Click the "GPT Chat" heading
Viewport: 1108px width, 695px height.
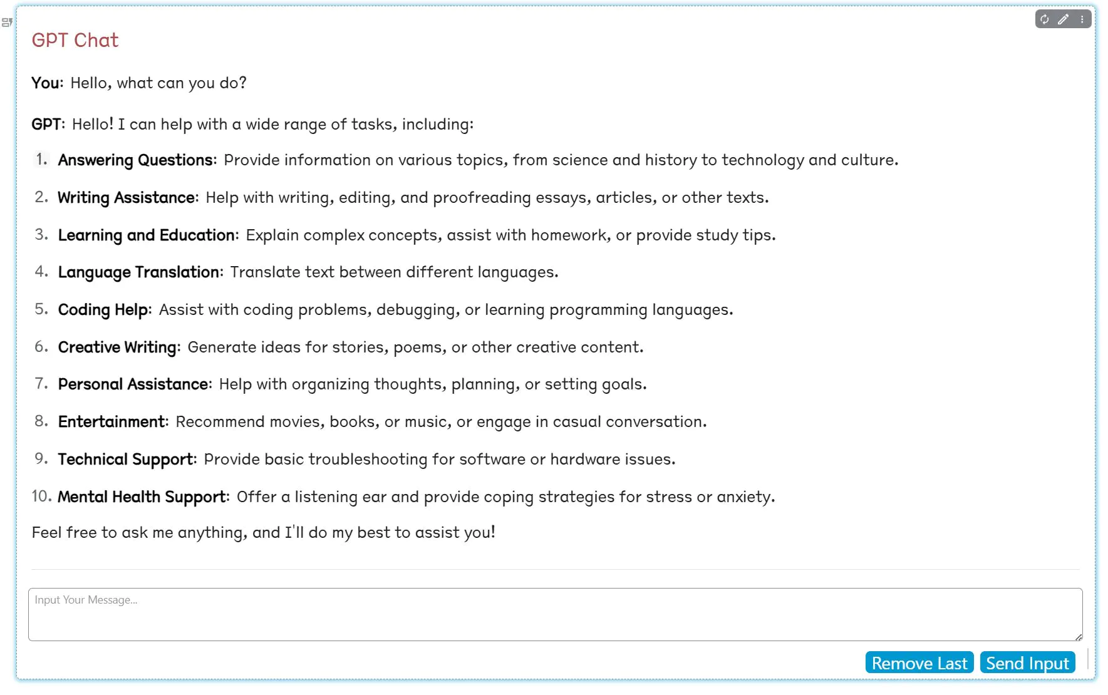pos(75,40)
